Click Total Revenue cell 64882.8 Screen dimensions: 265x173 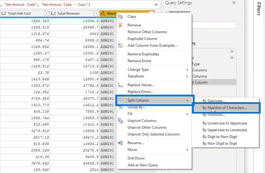[x=75, y=163]
